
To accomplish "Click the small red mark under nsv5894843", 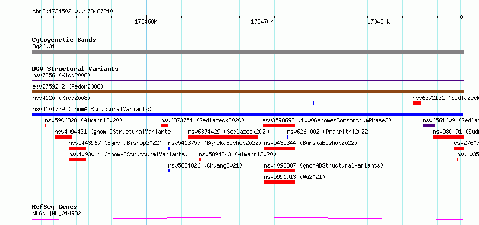I will pyautogui.click(x=200, y=159).
